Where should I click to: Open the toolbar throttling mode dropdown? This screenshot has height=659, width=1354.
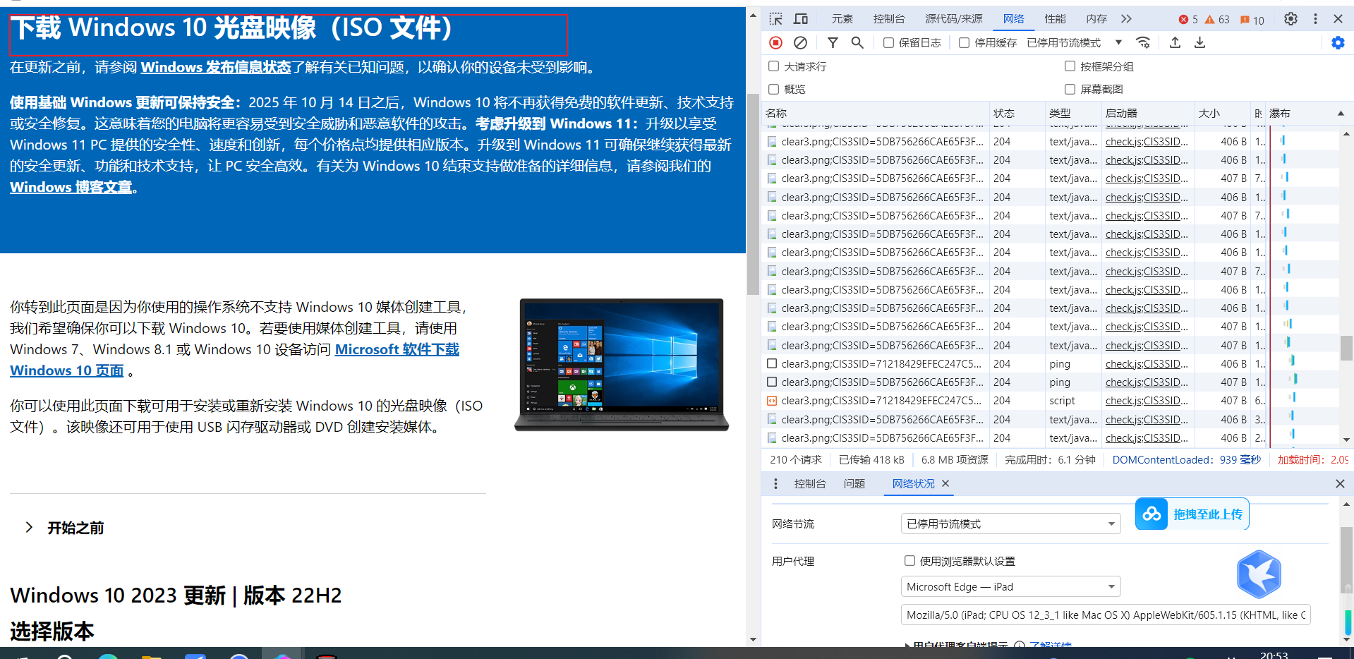point(1074,43)
